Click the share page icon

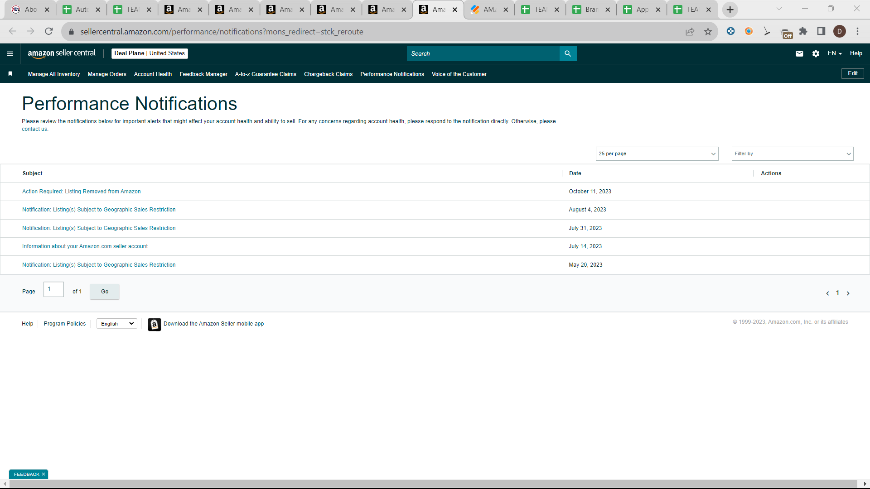point(690,31)
